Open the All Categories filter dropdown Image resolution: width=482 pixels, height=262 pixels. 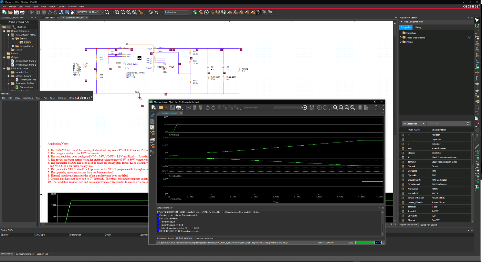(x=414, y=124)
